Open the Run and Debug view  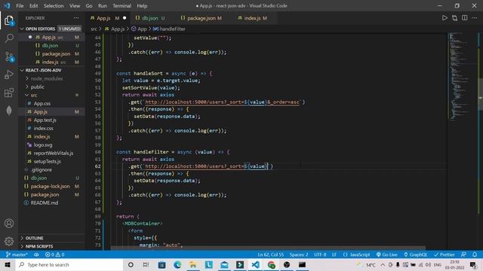tap(9, 75)
